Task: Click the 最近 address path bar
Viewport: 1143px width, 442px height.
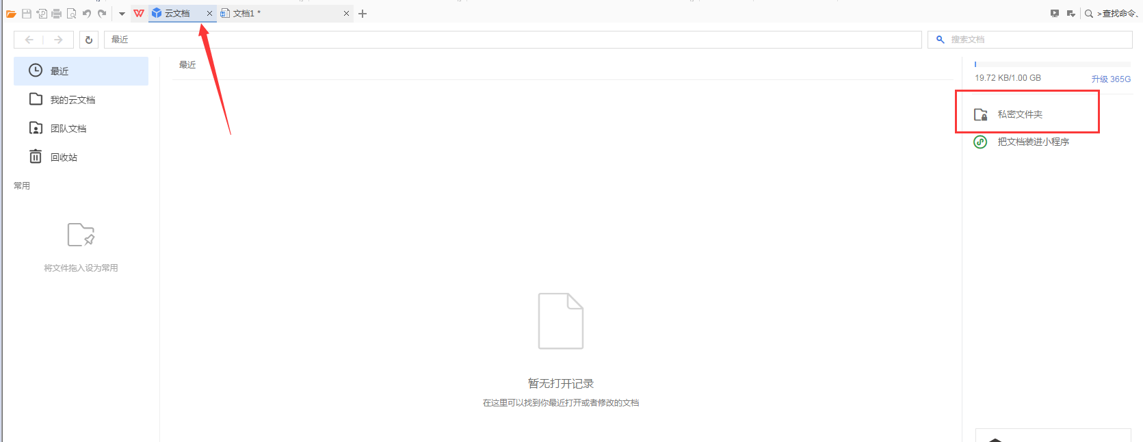Action: [x=513, y=40]
